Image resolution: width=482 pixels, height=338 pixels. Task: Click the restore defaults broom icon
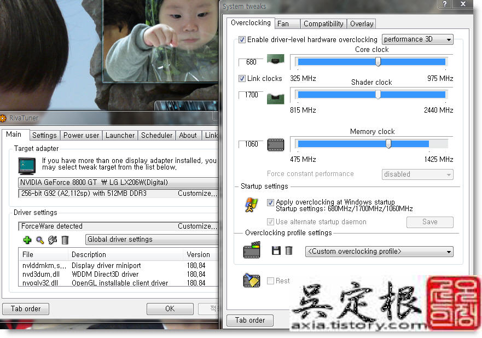pos(252,280)
